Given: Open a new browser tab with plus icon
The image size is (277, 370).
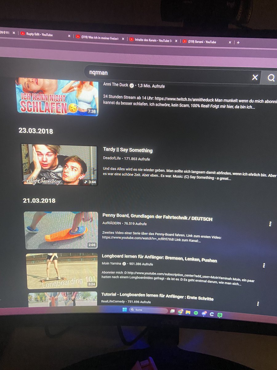Looking at the screenshot, I should (x=238, y=43).
